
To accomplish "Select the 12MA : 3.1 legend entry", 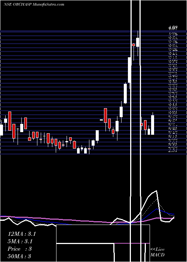I will (22, 234).
